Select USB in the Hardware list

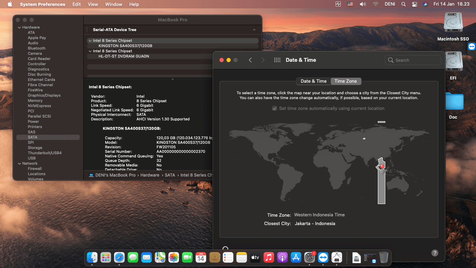pyautogui.click(x=32, y=158)
